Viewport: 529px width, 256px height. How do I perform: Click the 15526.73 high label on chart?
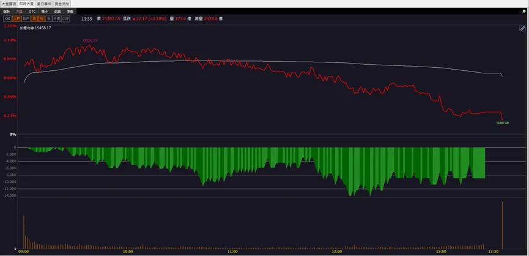(x=90, y=40)
